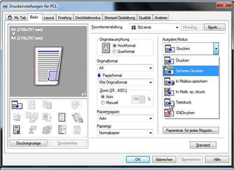Open the Papierformat Wie Originalformat dropdown
The width and height of the screenshot is (234, 170).
tap(125, 82)
